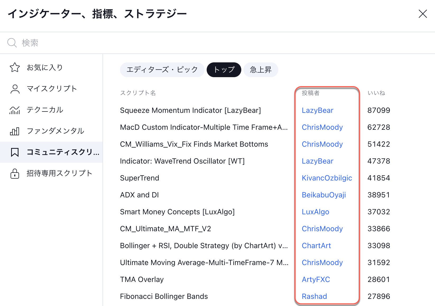Click the 47378 likes count

pyautogui.click(x=379, y=161)
